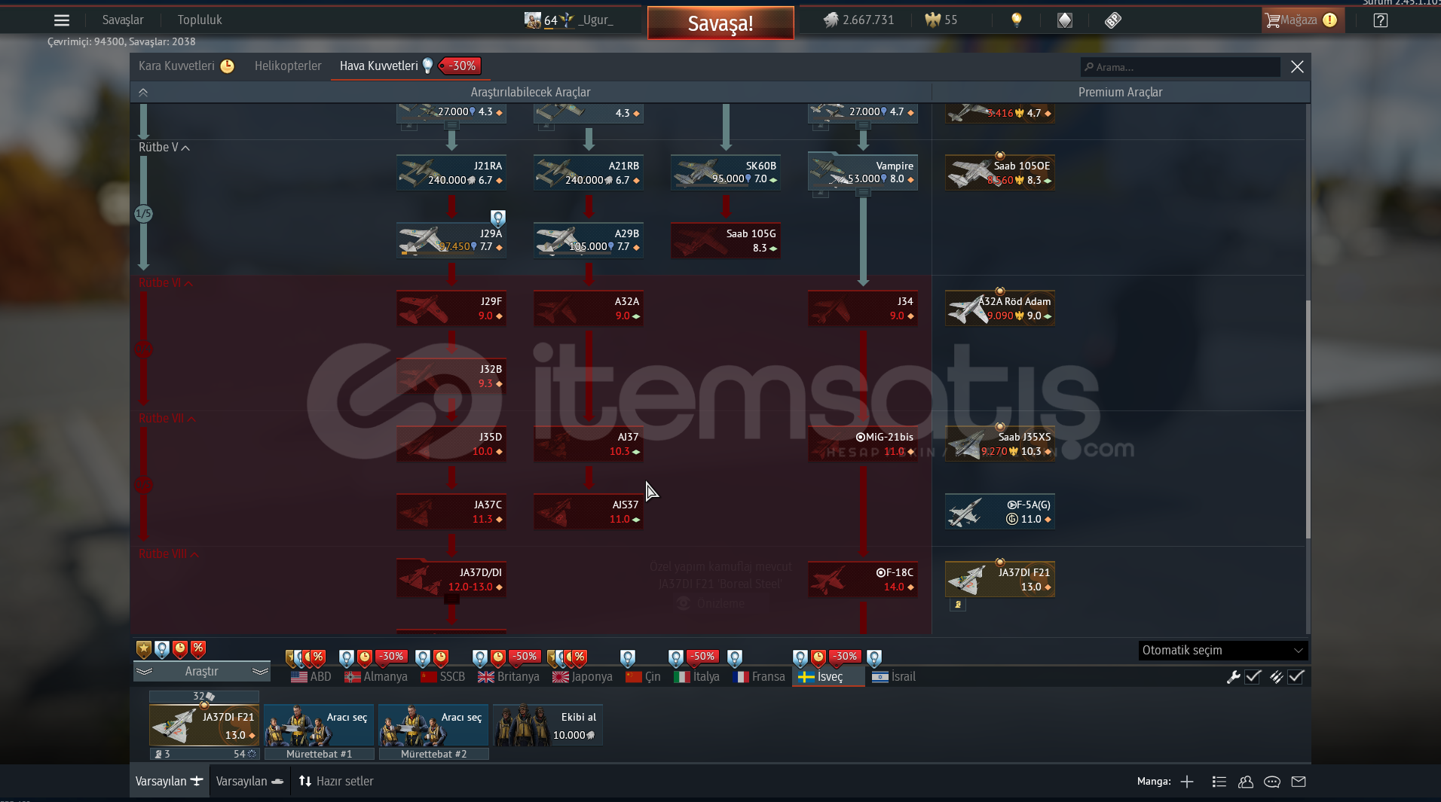Select the J21RA aircraft card
This screenshot has width=1441, height=802.
(x=451, y=172)
